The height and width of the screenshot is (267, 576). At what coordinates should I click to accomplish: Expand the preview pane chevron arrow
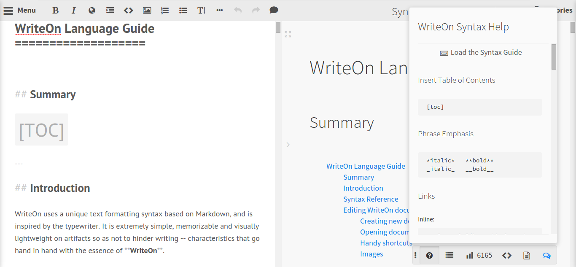point(288,145)
